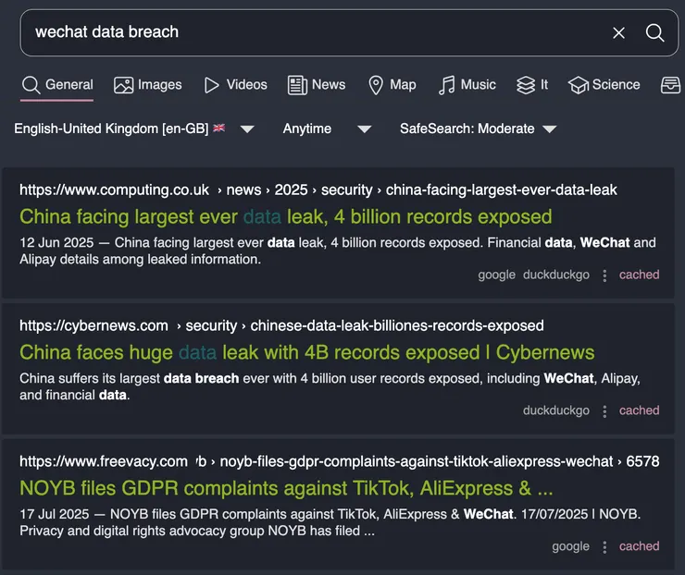The height and width of the screenshot is (575, 685).
Task: Click google engine label on freevacy result
Action: tap(570, 546)
